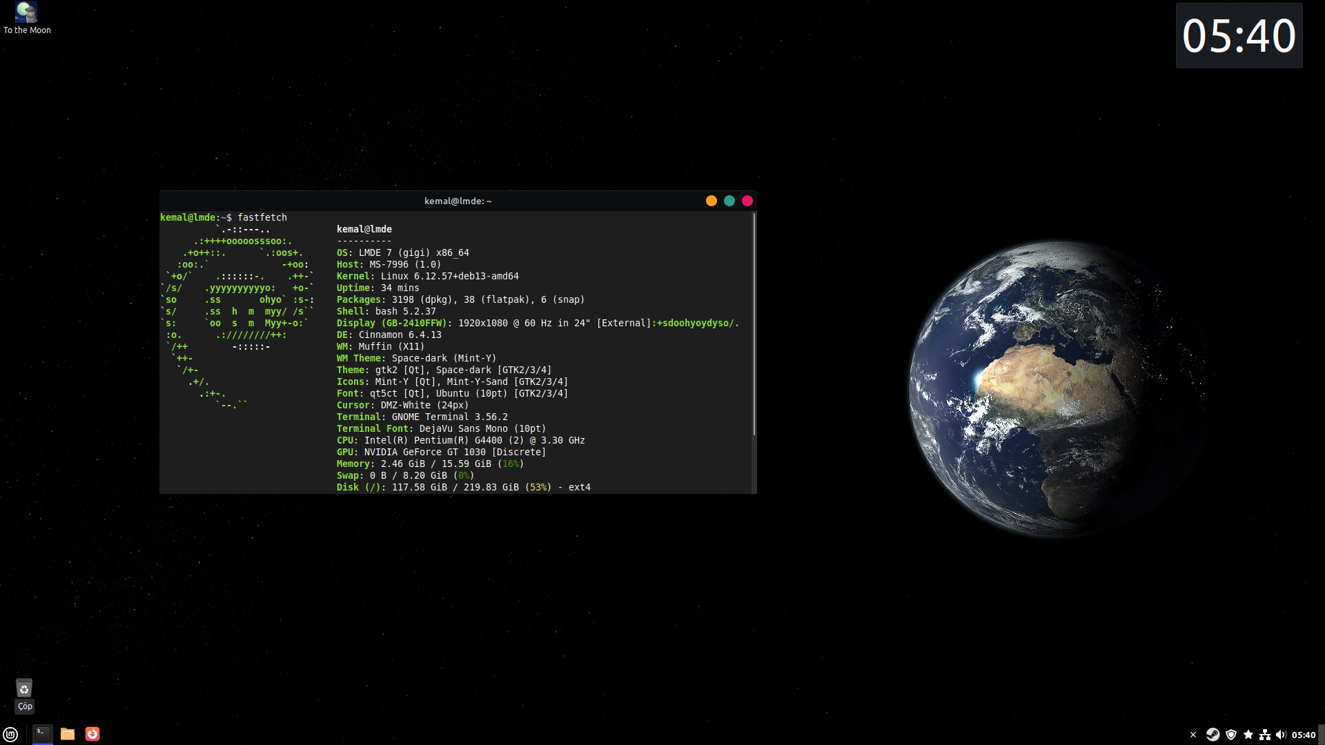Open the Steam tray icon
This screenshot has width=1325, height=745.
pos(1213,735)
